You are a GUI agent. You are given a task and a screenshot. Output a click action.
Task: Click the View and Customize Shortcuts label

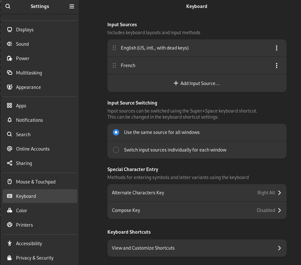[x=143, y=248]
